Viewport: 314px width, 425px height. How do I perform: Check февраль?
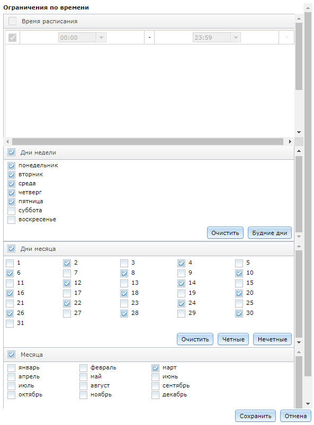pyautogui.click(x=83, y=368)
